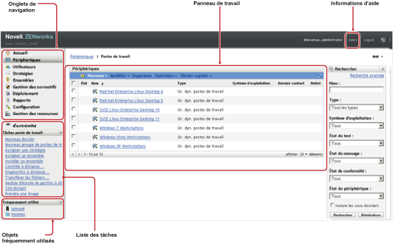Viewport: 393px width, 245px height.
Task: Expand the Nouveau menu dropdown
Action: 97,76
